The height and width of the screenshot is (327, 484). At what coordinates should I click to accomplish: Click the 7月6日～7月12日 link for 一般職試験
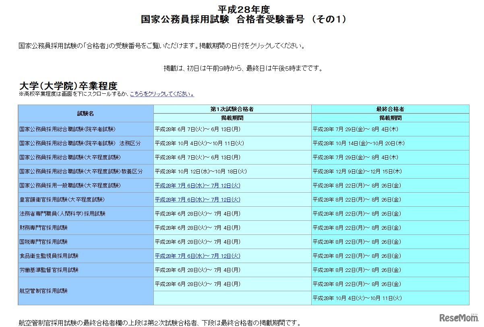click(x=196, y=185)
